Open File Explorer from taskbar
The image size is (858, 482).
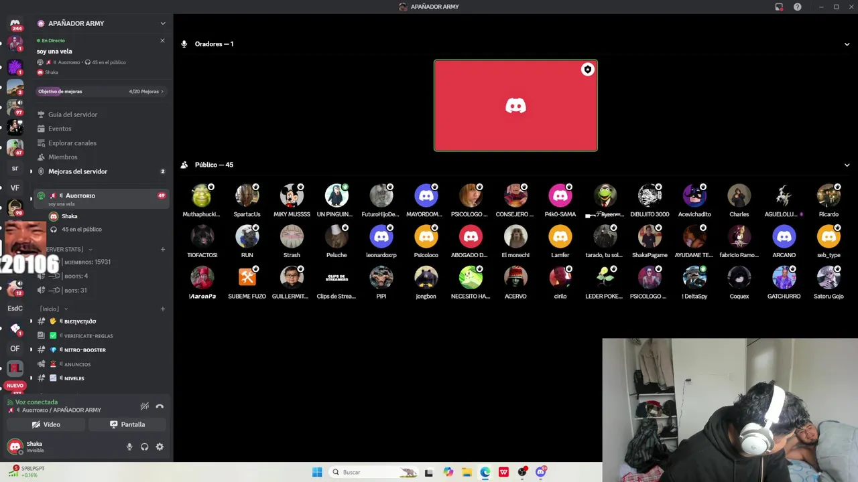click(x=467, y=472)
